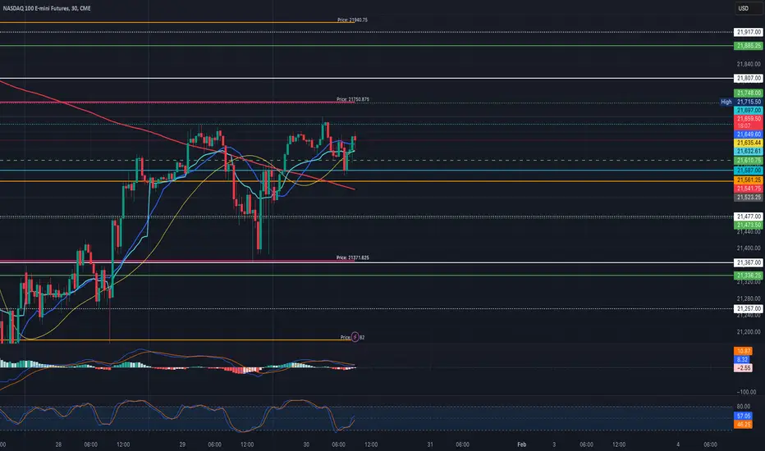Select the 'Price: 21940.75' line label
This screenshot has height=451, width=765.
tap(352, 20)
